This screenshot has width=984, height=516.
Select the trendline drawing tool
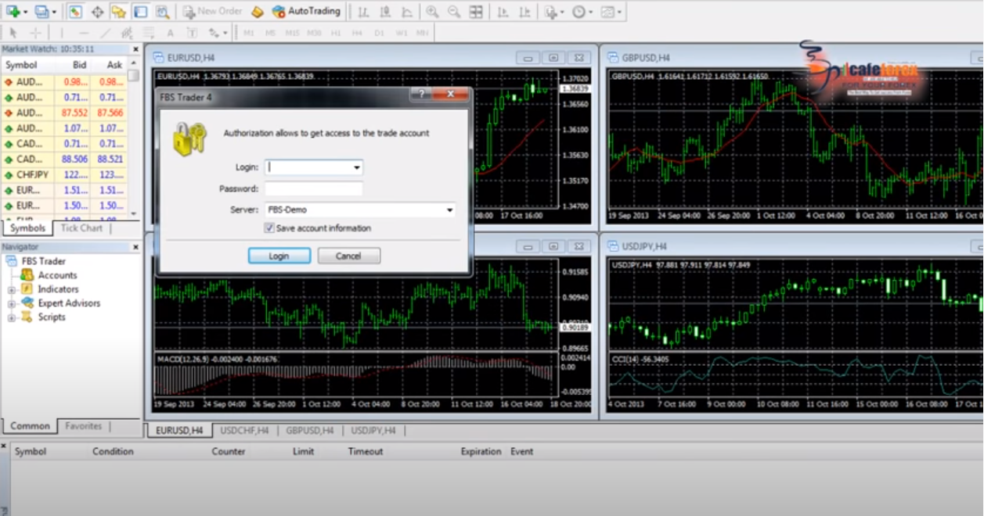click(x=105, y=33)
